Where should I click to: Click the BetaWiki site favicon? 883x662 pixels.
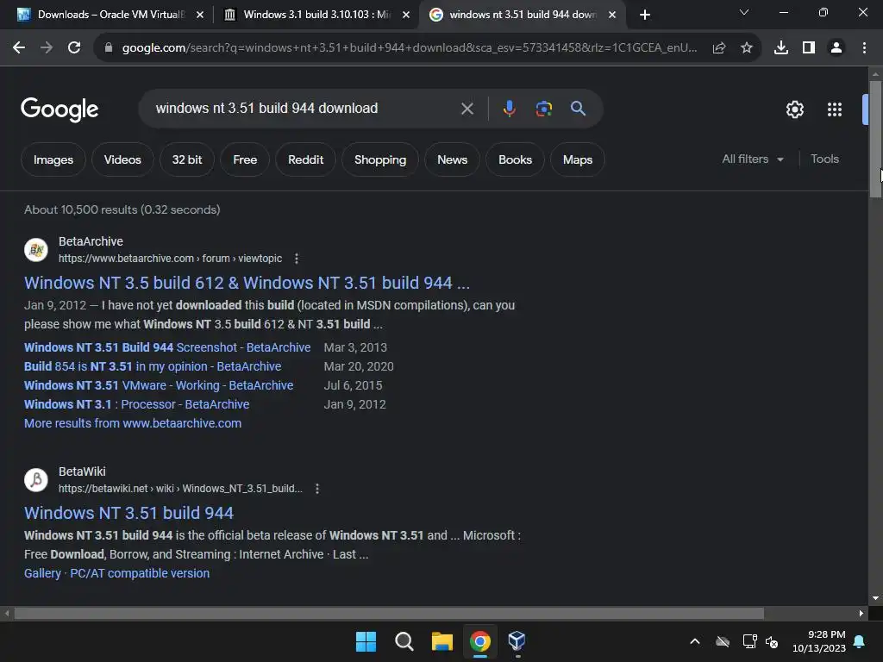pyautogui.click(x=36, y=480)
